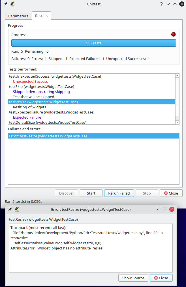Minimize the Unittest window using down chevron
186x287 pixels.
coord(168,4)
